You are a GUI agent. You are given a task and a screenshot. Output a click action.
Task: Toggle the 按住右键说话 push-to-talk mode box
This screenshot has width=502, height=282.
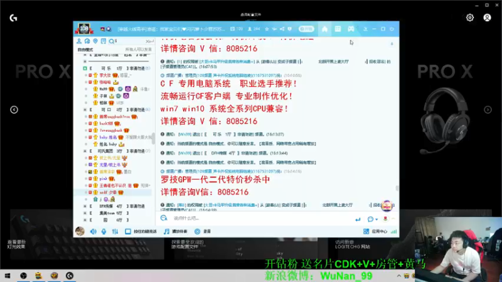[128, 231]
